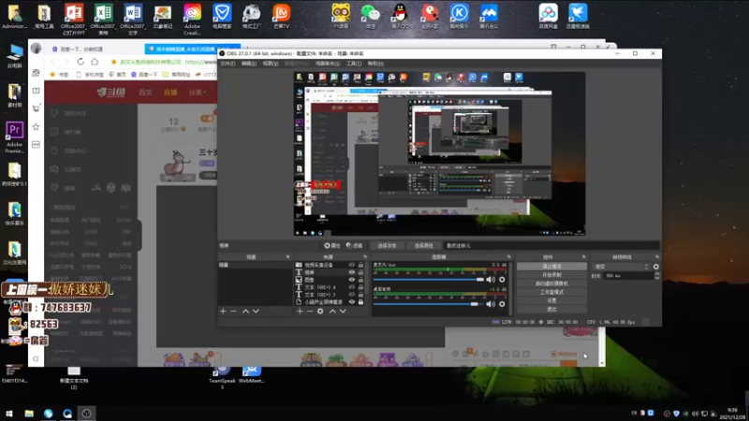The width and height of the screenshot is (749, 421).
Task: Toggle visibility of Text (GDI+) 3 source
Action: pyautogui.click(x=352, y=295)
